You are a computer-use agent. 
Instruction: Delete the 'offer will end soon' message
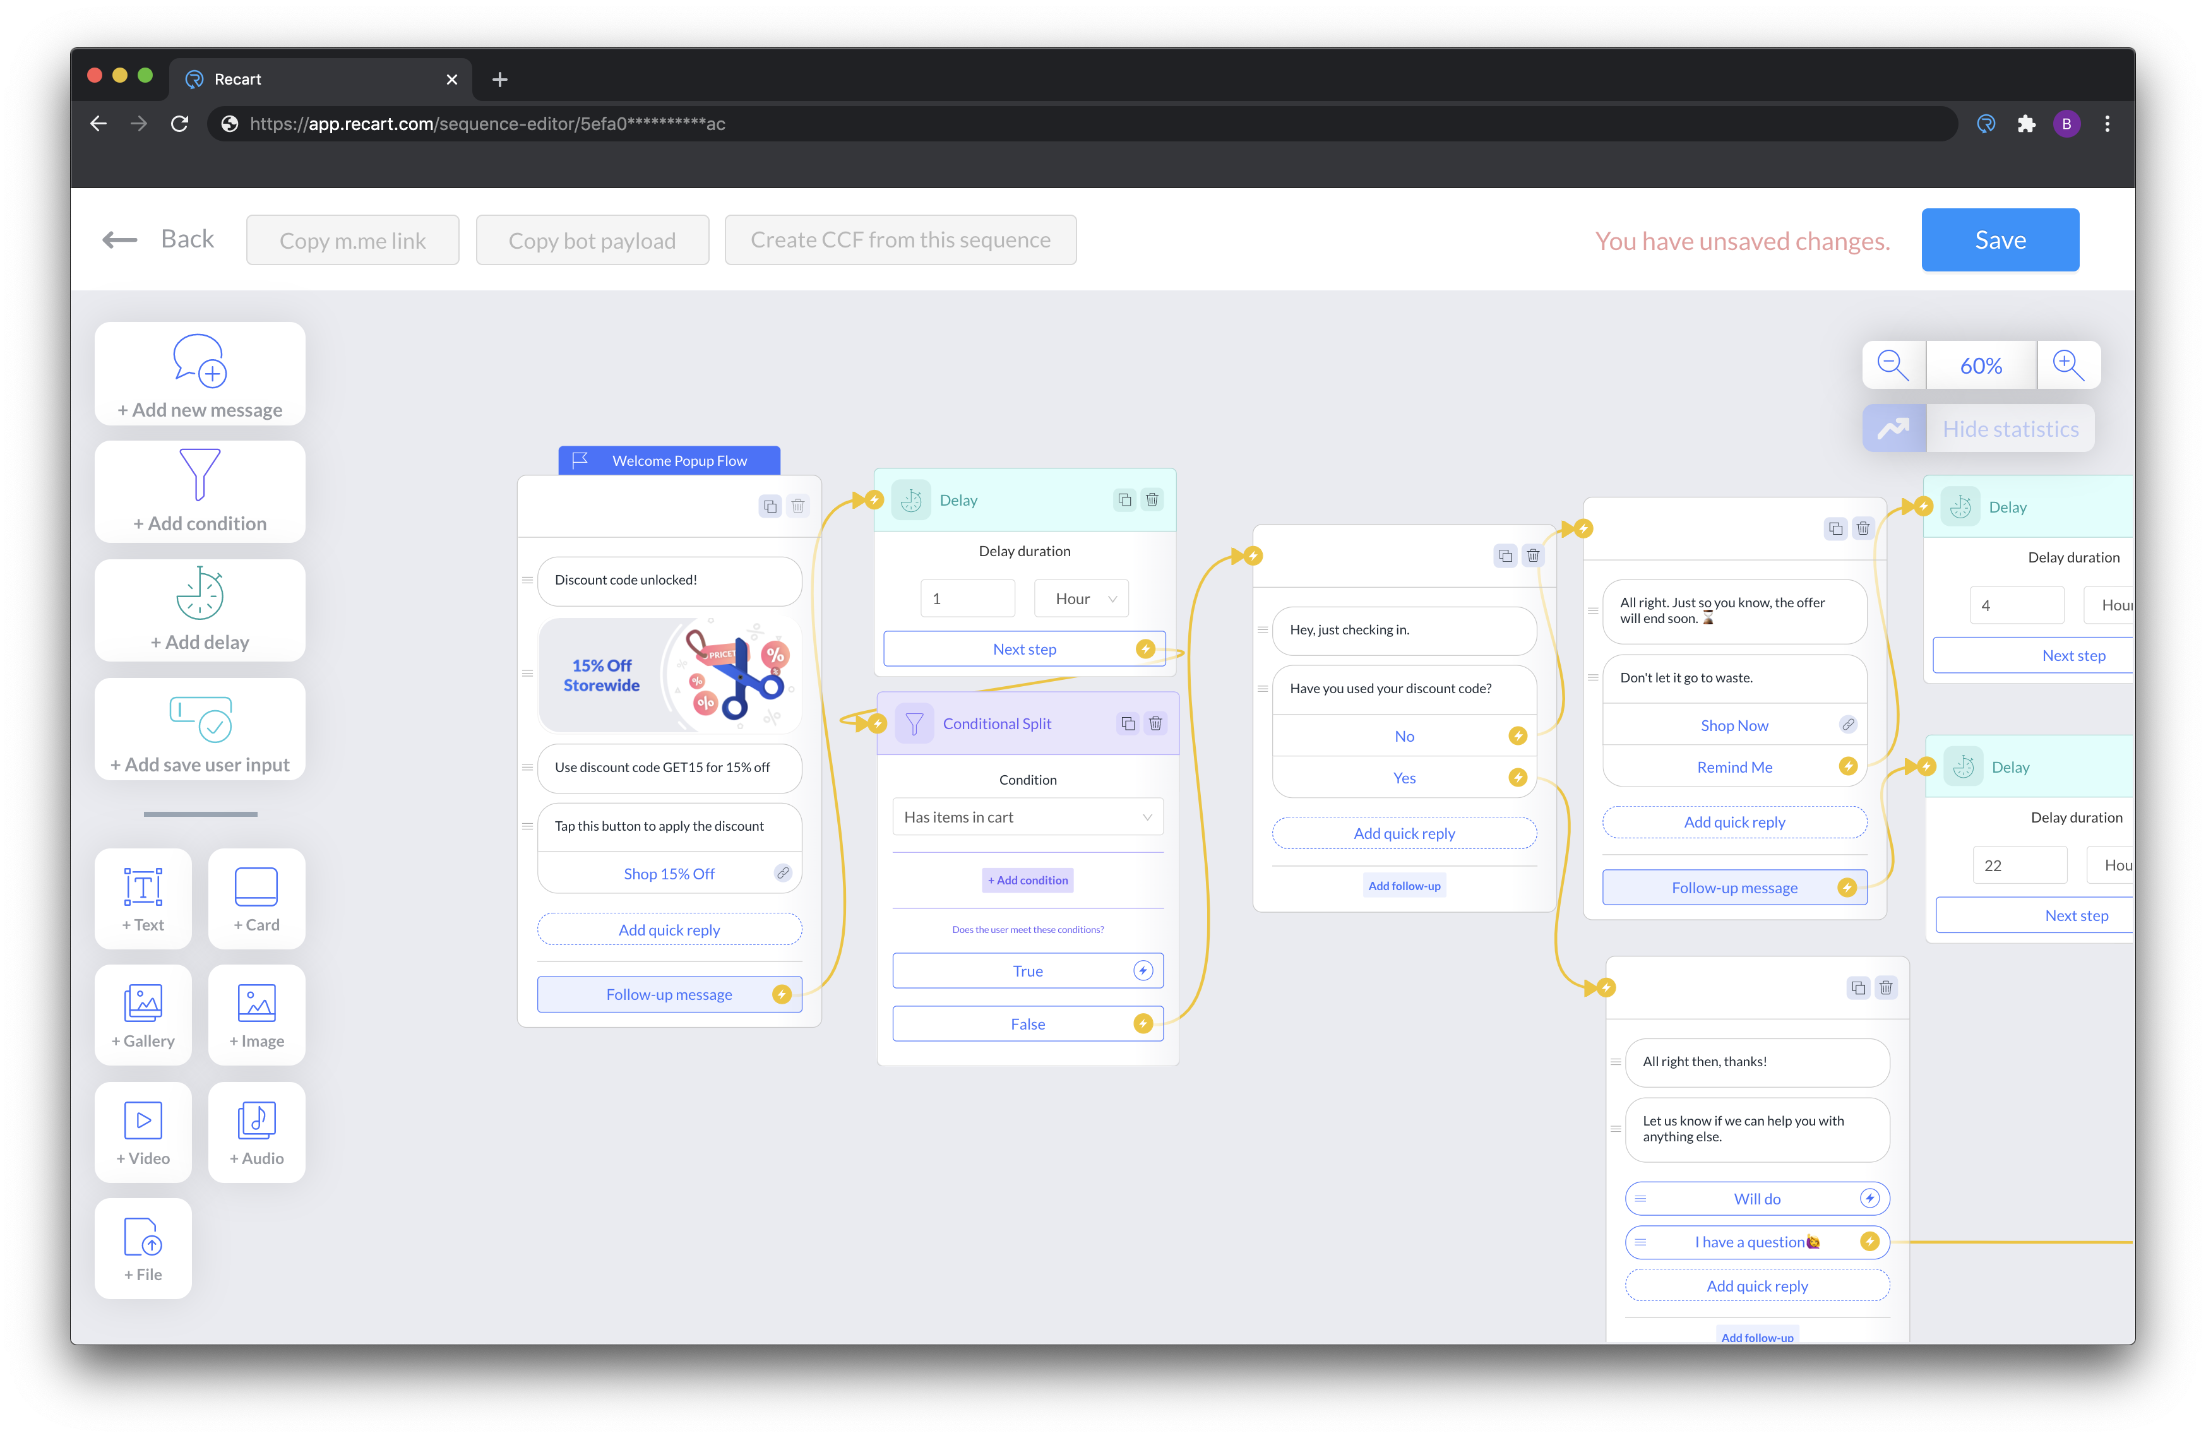click(x=1863, y=529)
